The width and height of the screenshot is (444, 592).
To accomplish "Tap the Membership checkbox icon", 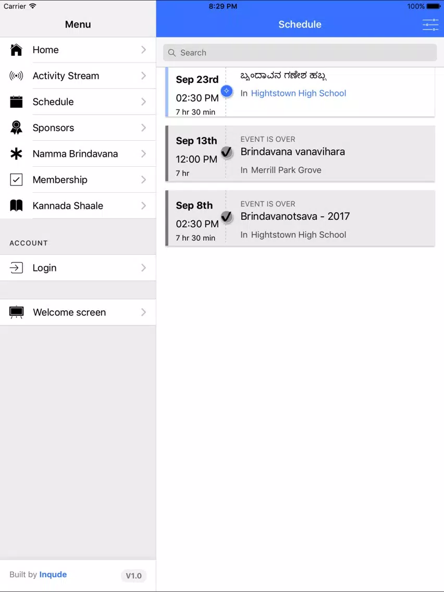I will pos(16,180).
